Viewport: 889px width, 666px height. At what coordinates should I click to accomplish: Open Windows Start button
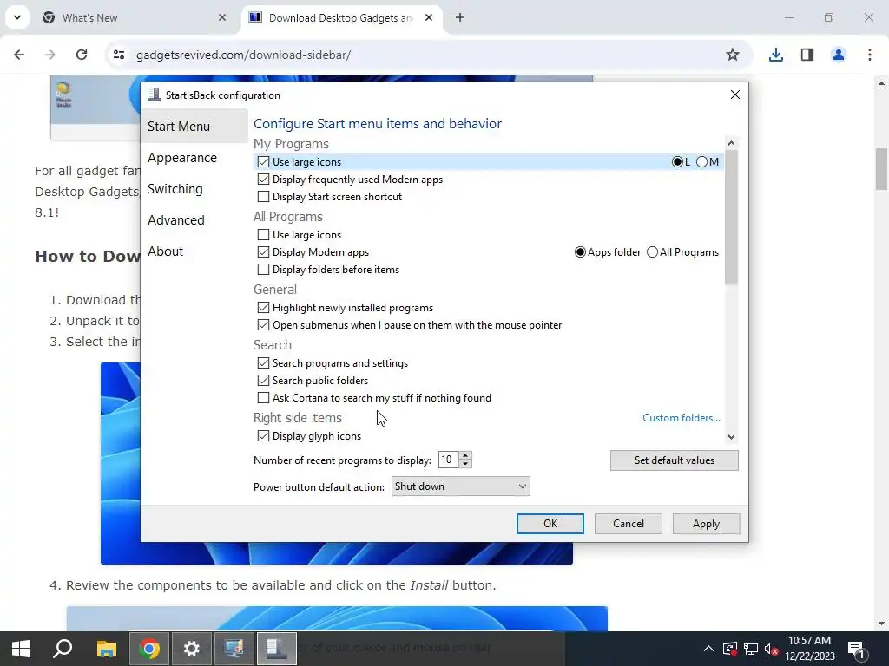pos(21,649)
